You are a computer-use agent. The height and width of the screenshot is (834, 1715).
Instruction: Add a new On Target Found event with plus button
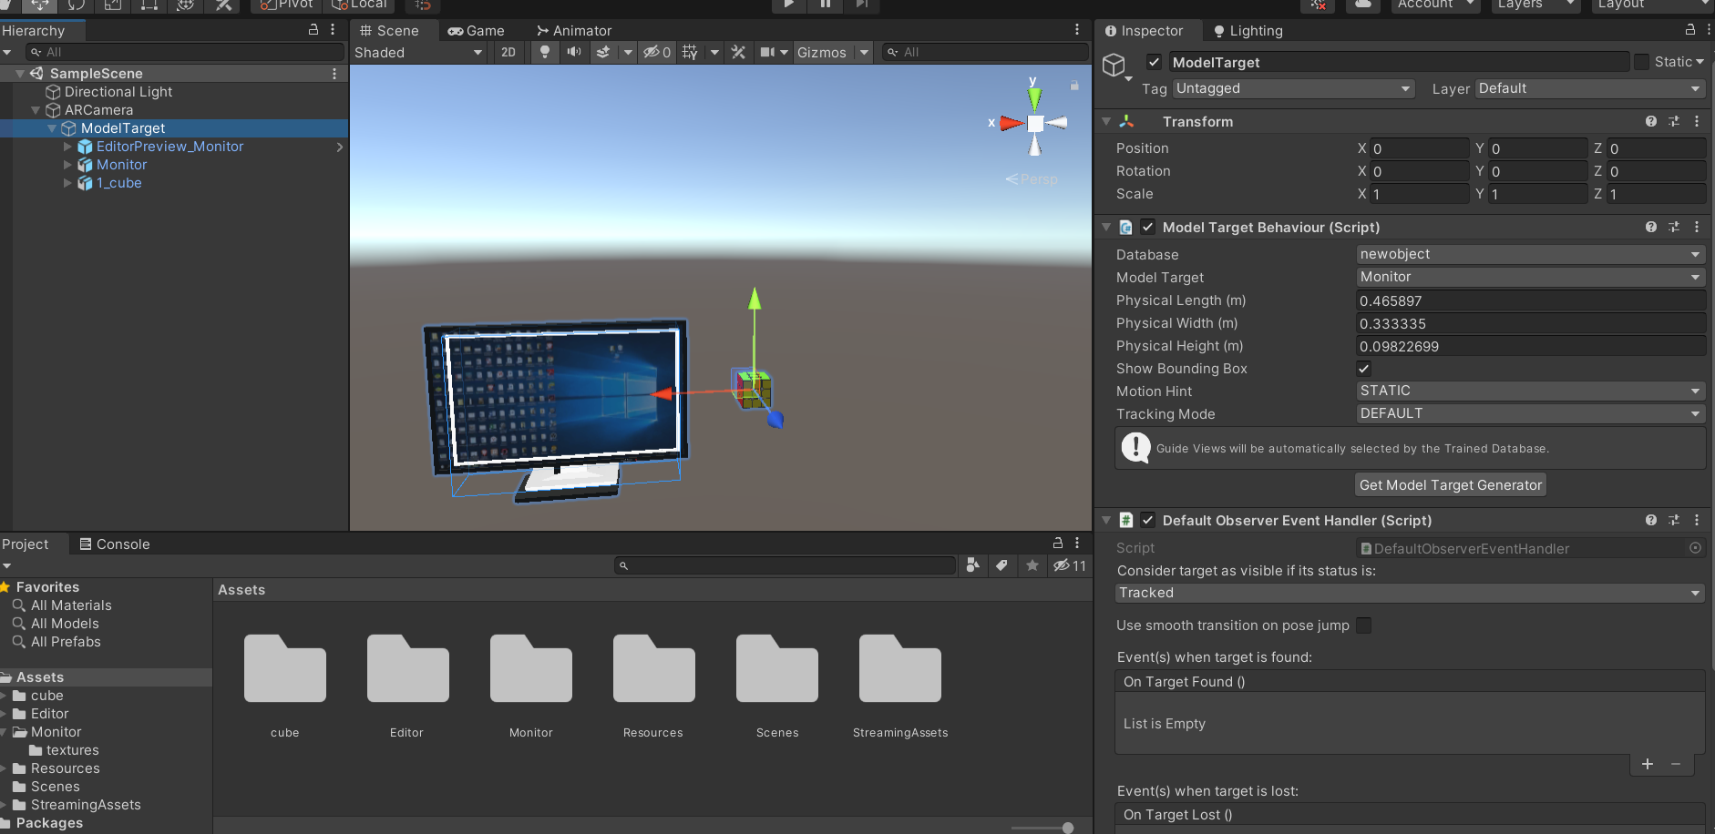(x=1648, y=765)
